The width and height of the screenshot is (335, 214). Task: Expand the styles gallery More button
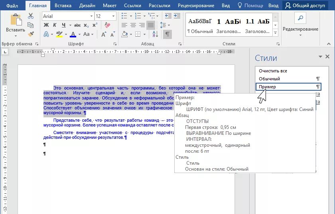pyautogui.click(x=276, y=33)
